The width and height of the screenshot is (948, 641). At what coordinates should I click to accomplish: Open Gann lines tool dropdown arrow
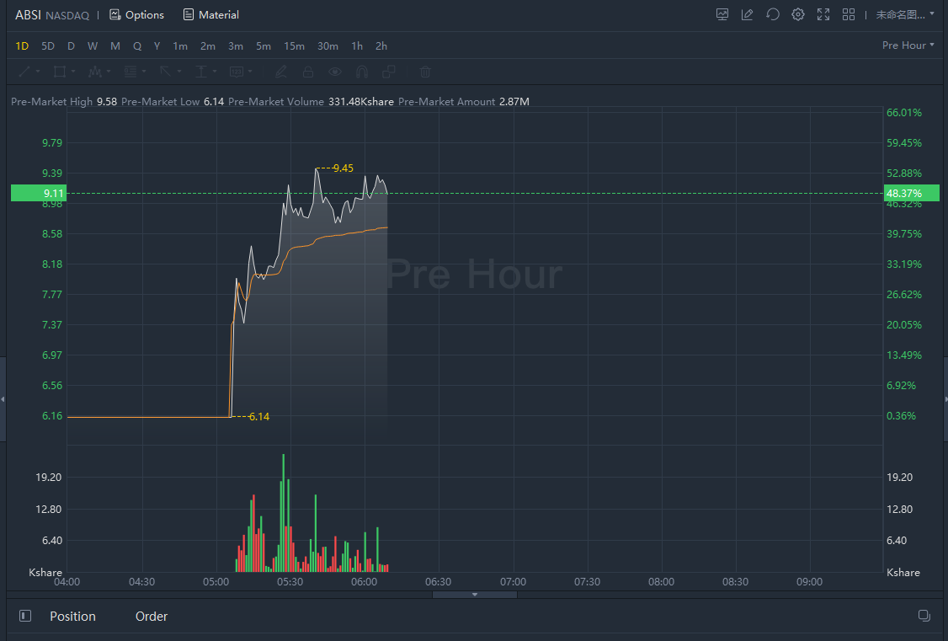point(144,72)
